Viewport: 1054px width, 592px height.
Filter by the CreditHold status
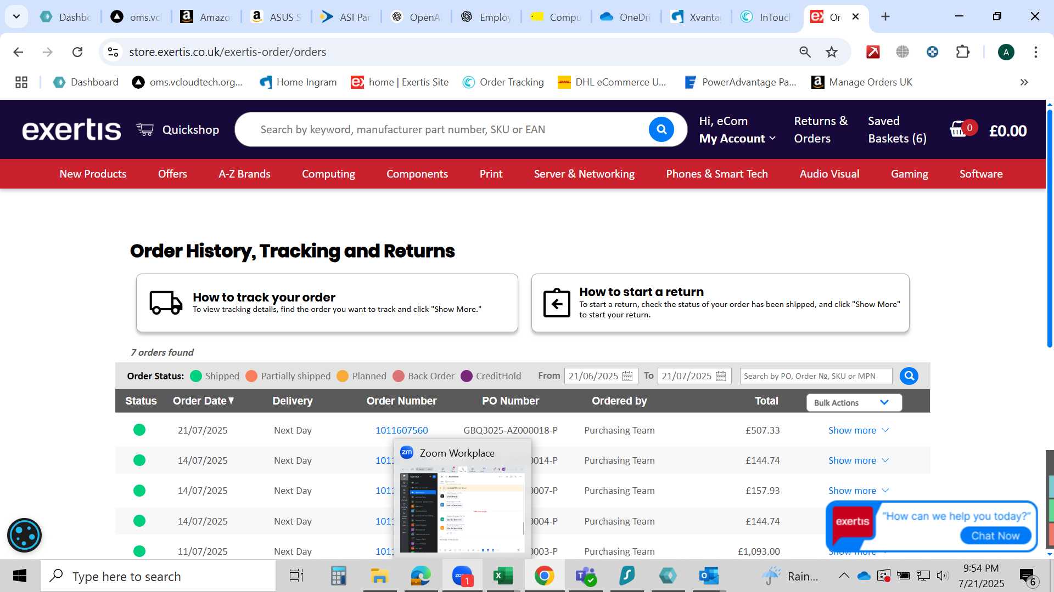tap(491, 376)
